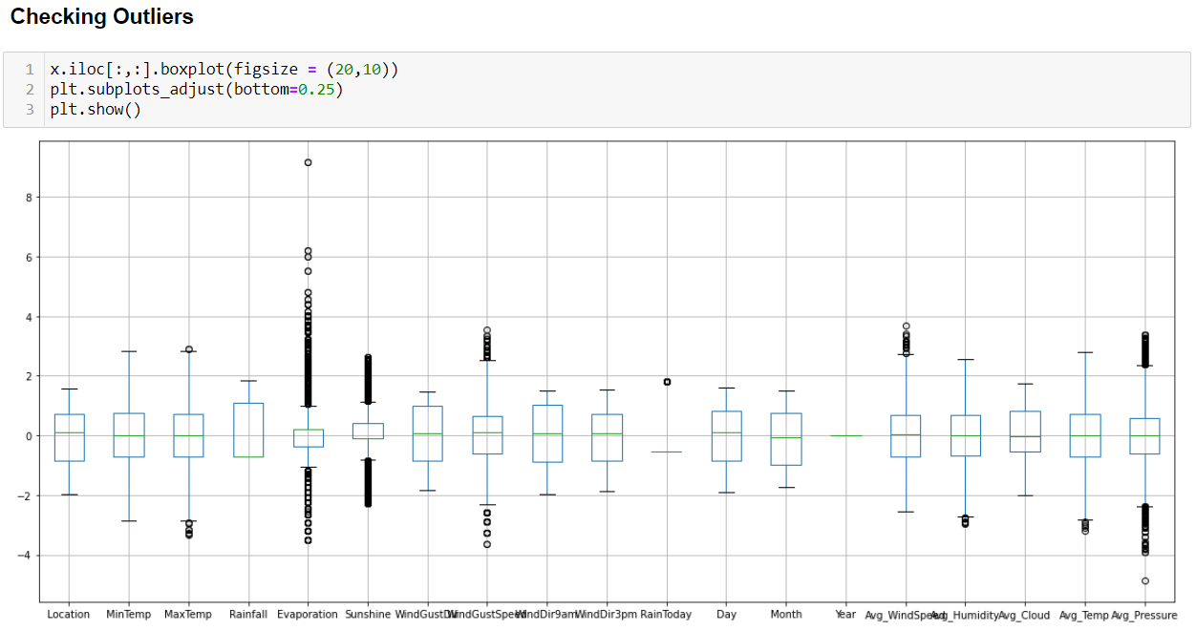This screenshot has width=1196, height=631.
Task: Select the Sunshine boxplot
Action: click(368, 430)
